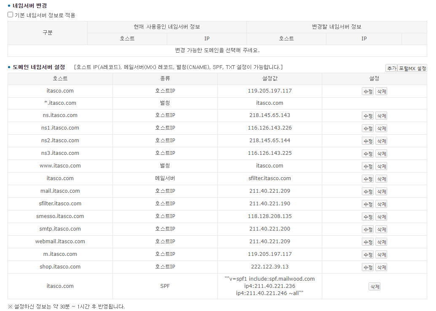Click 수정 on the mail.itasco.com row
436x311 pixels.
368,191
